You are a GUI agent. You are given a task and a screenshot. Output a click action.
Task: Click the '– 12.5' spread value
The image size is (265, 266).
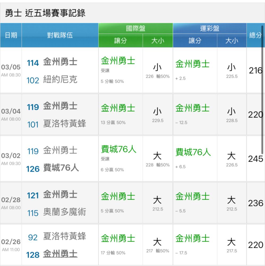click(x=181, y=122)
